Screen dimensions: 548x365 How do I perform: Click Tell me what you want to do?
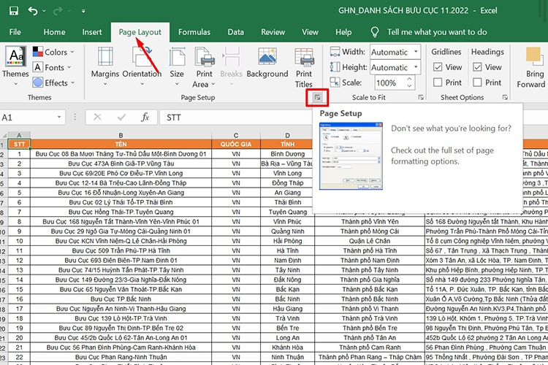pyautogui.click(x=436, y=32)
